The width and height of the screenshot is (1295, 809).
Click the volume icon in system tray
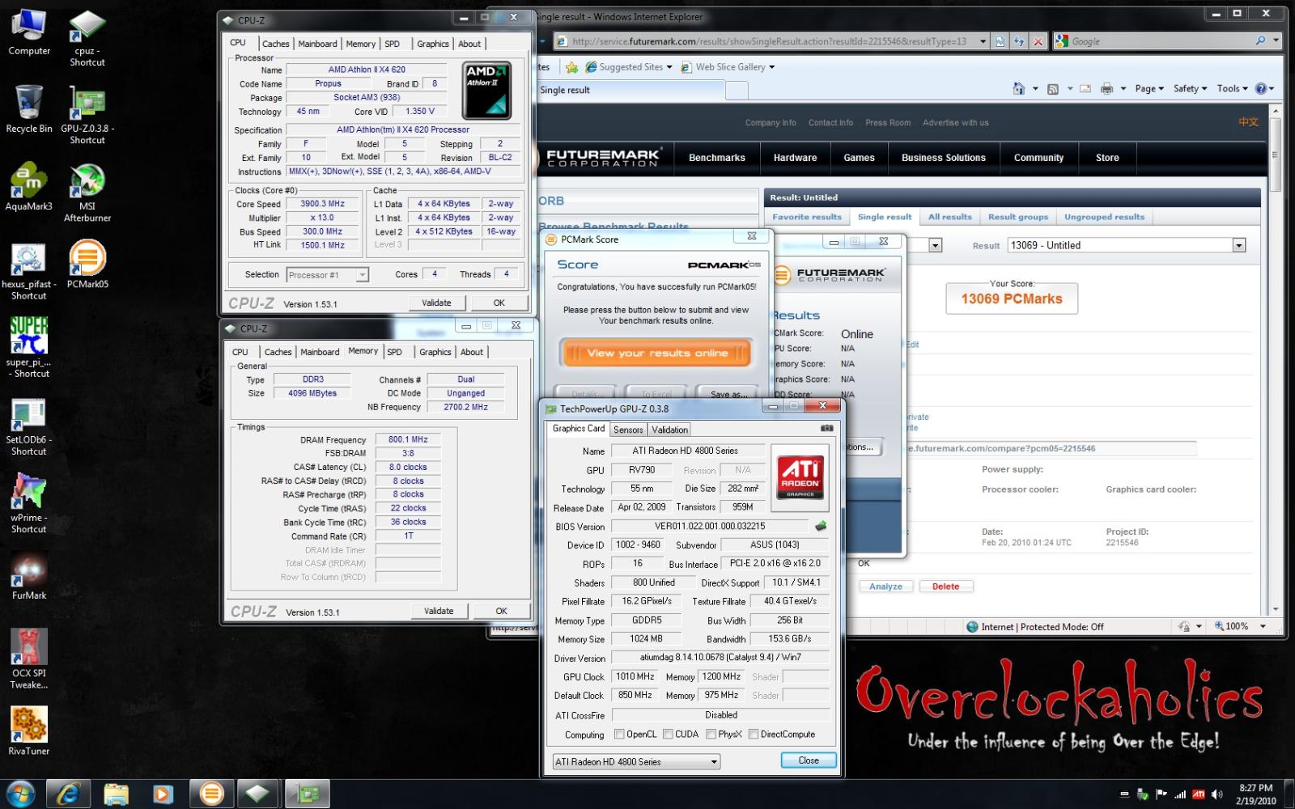point(1217,794)
